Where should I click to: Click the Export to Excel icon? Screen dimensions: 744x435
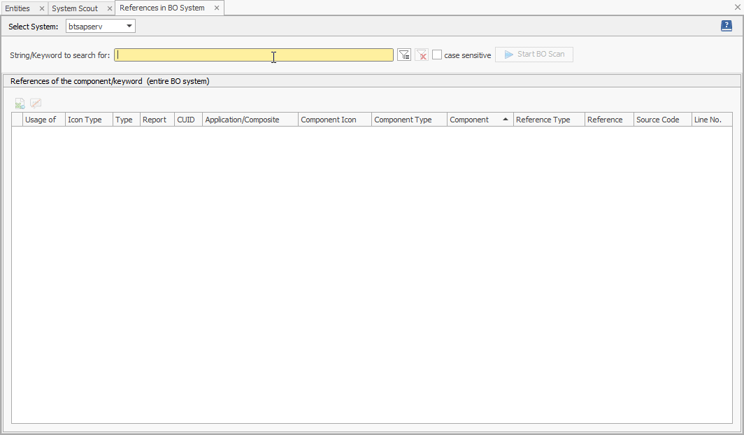(x=19, y=103)
